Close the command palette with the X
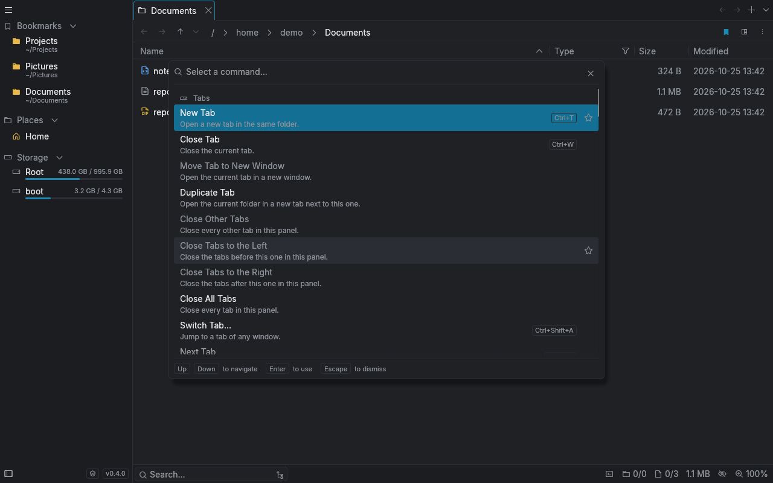The height and width of the screenshot is (483, 773). coord(591,73)
